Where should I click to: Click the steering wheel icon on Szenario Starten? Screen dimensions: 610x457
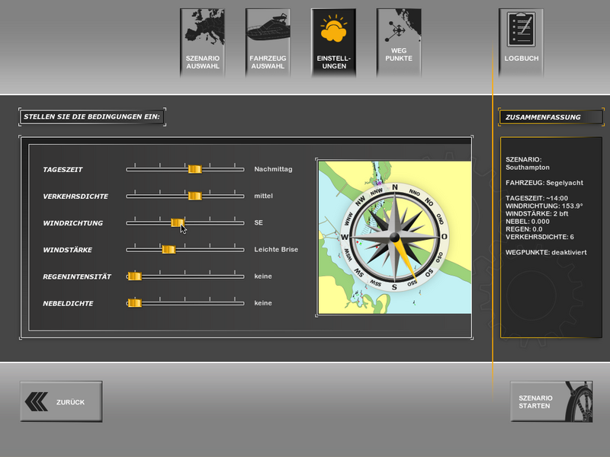pos(576,401)
